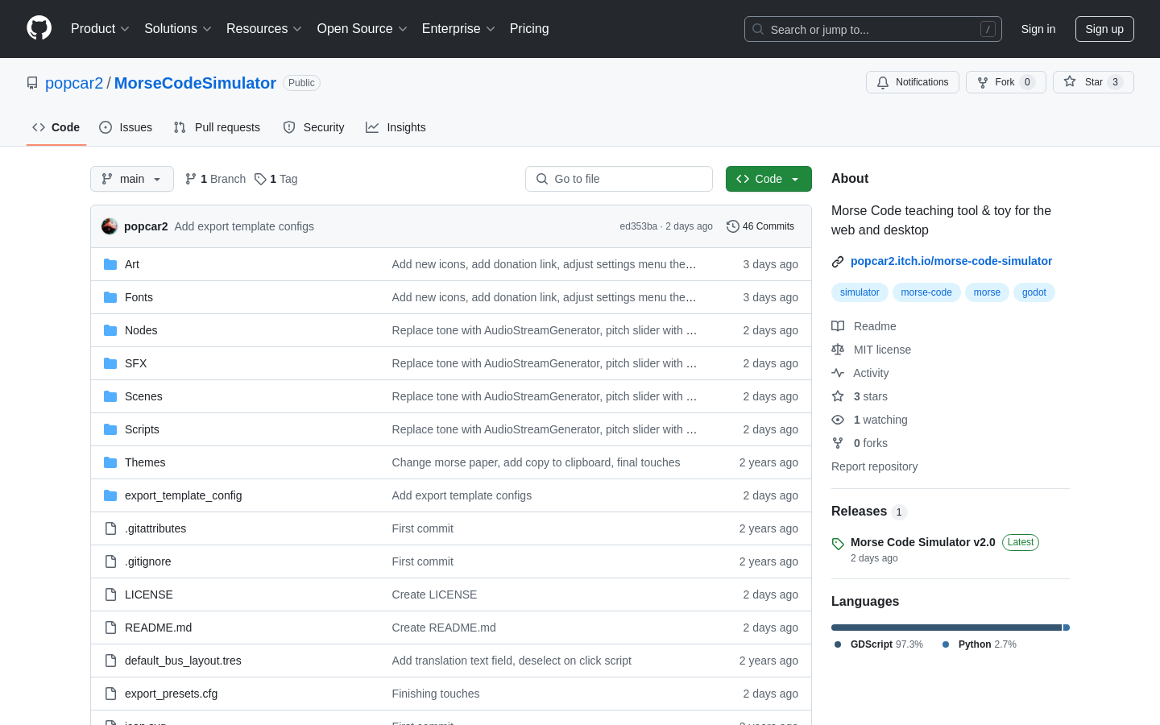Screen dimensions: 1160x725
Task: Open the .gitattributes file
Action: click(155, 528)
